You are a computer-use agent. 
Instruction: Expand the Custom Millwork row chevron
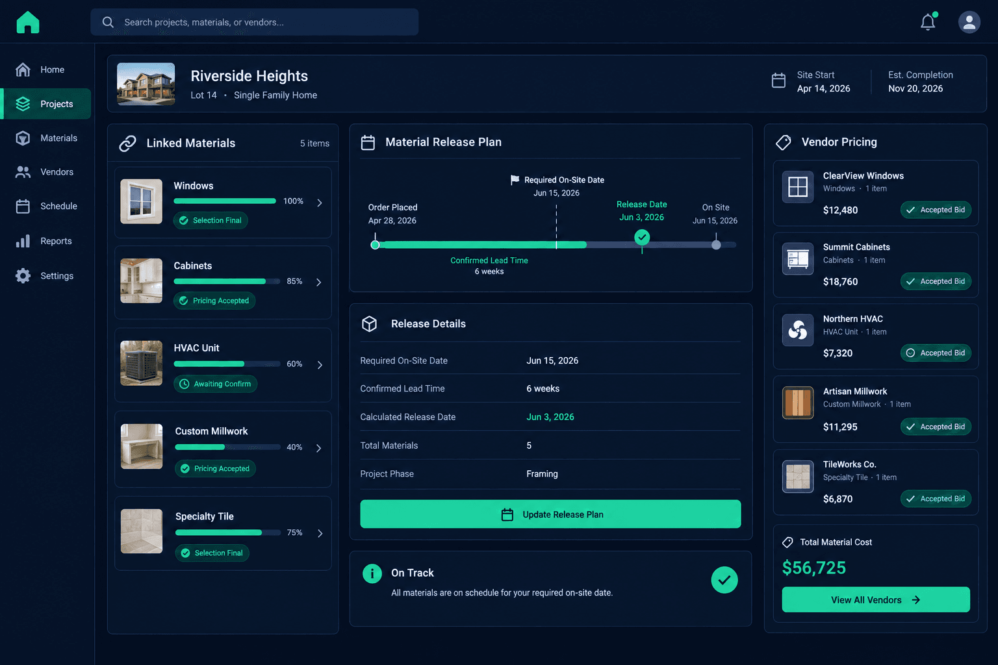pyautogui.click(x=319, y=448)
